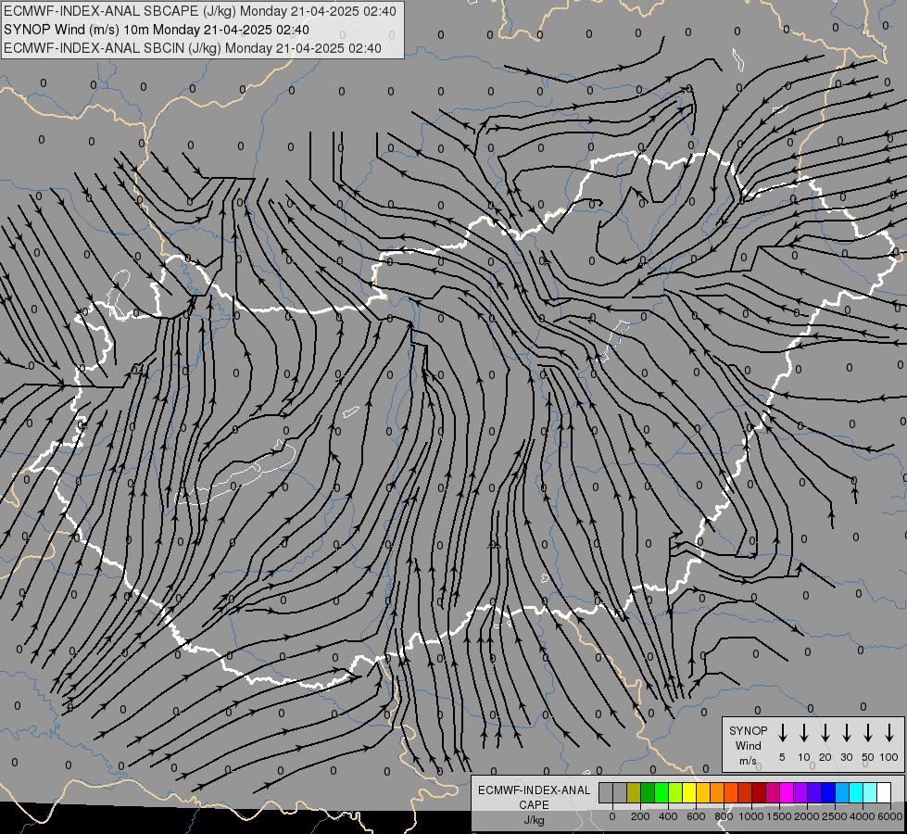Pick the bright magenta CAPE swatch
The height and width of the screenshot is (834, 907).
787,792
